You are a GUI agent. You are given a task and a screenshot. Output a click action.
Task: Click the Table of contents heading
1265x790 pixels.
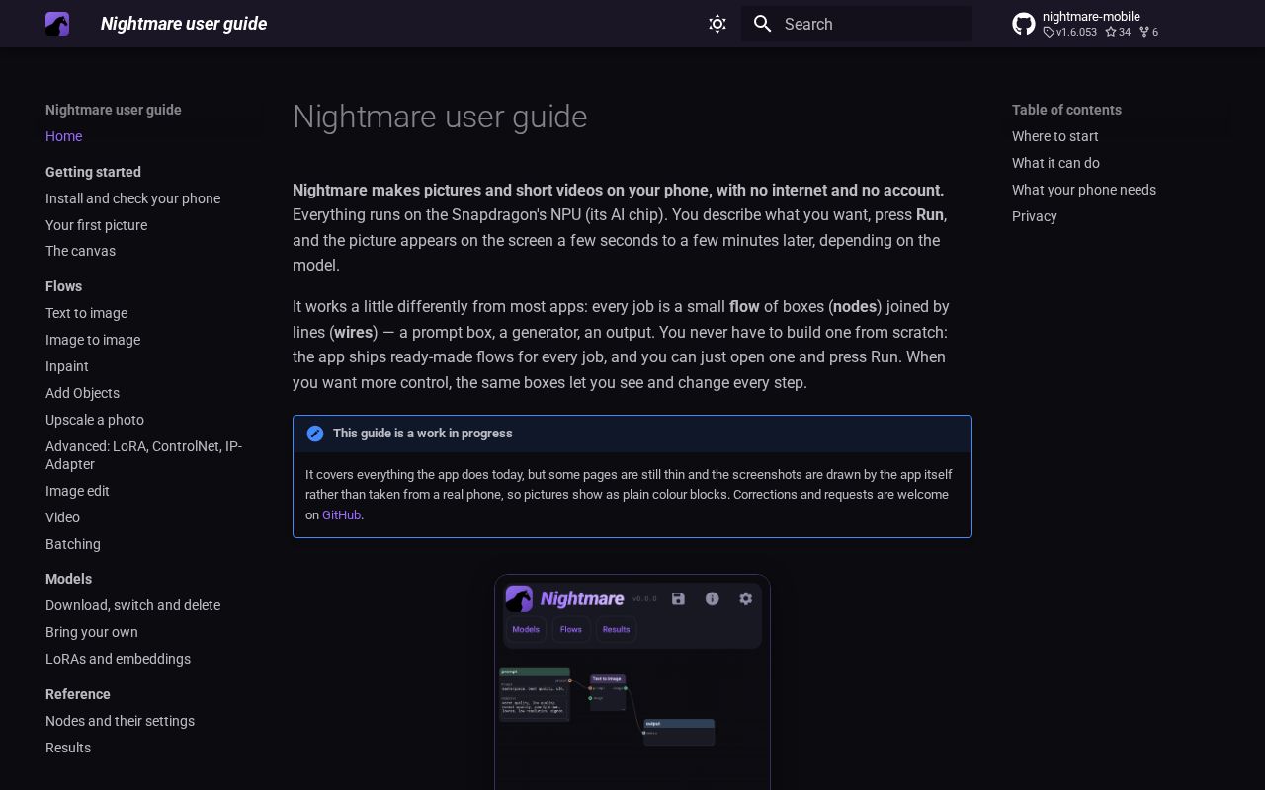click(1066, 110)
